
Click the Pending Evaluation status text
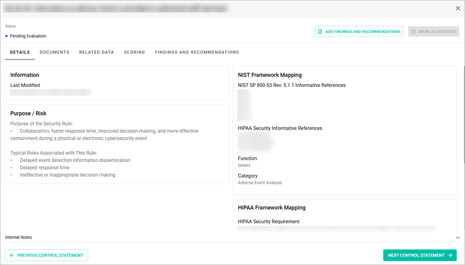(28, 36)
